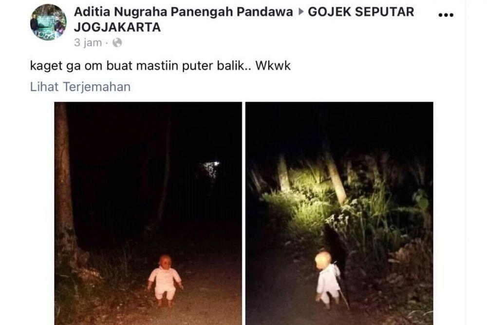Open the left night road photo

(x=148, y=213)
